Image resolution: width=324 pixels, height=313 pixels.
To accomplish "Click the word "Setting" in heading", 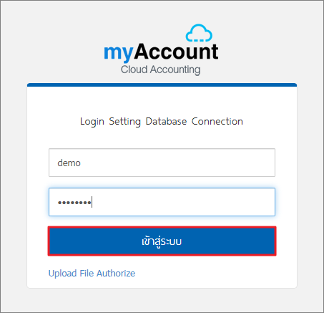I will point(125,122).
